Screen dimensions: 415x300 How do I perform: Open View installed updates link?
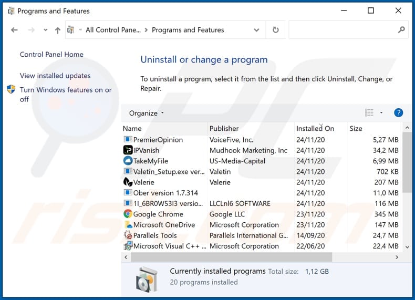55,76
